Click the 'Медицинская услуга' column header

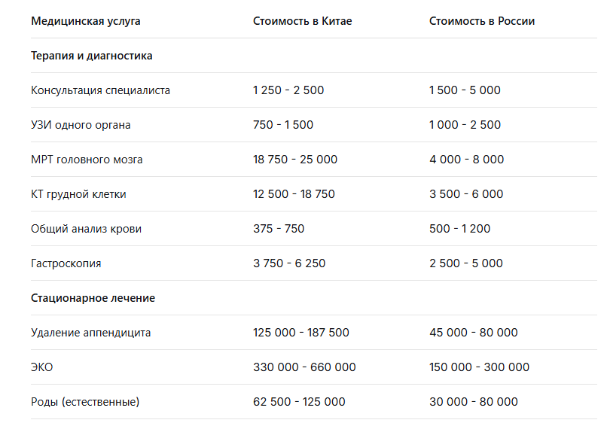[86, 21]
